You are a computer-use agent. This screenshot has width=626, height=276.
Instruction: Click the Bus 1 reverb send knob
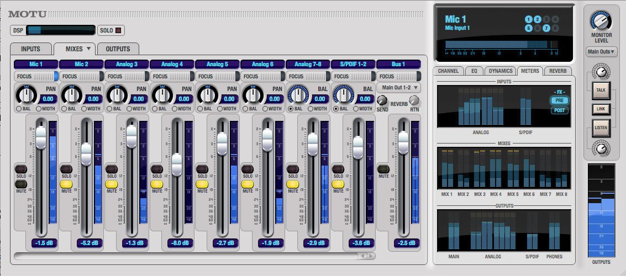coord(382,100)
